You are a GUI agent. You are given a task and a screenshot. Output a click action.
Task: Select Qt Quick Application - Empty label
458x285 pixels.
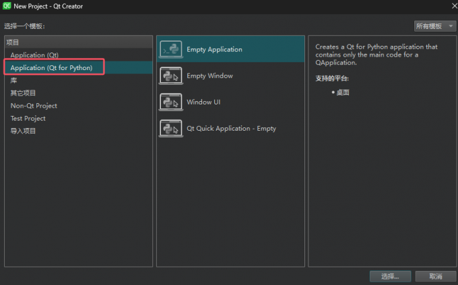click(231, 128)
